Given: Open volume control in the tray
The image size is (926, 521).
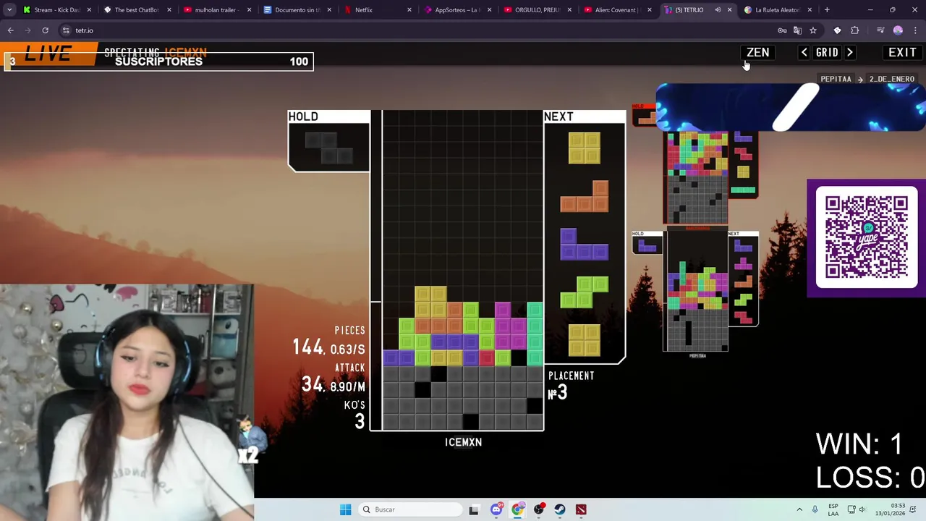Looking at the screenshot, I should [862, 509].
